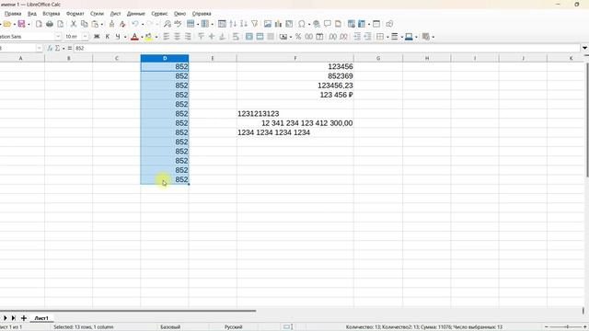Click the Cut (scissors) icon
Screen dimensions: 589x331
point(74,24)
